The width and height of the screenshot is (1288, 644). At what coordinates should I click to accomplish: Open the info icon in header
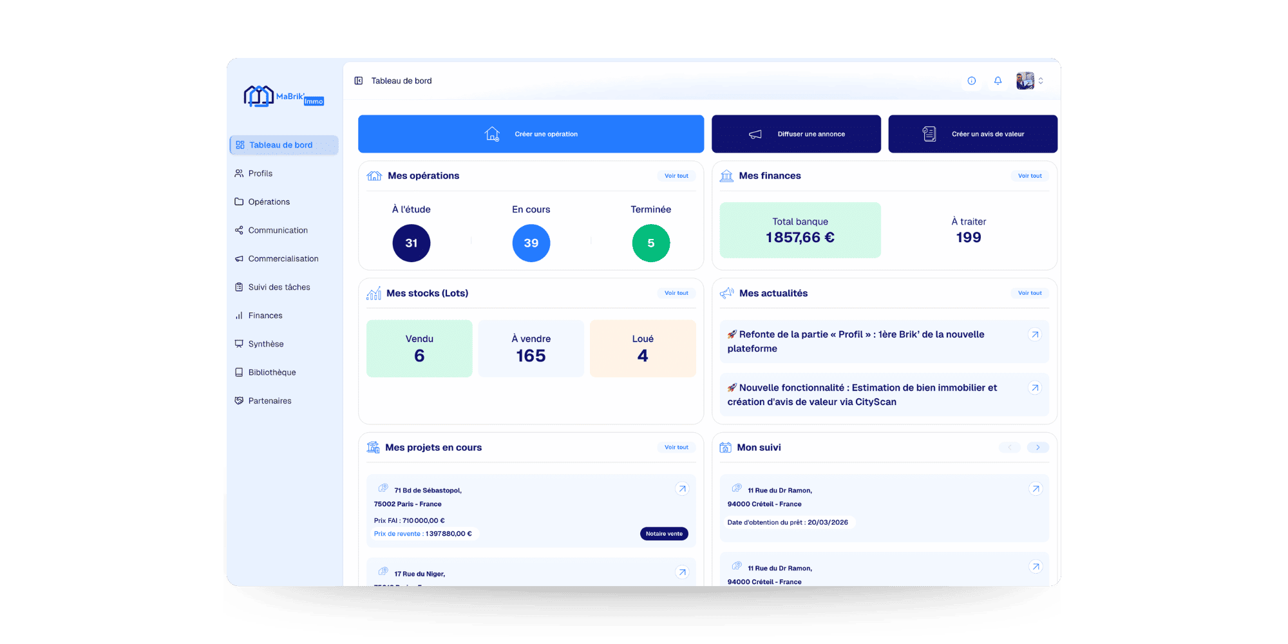972,80
